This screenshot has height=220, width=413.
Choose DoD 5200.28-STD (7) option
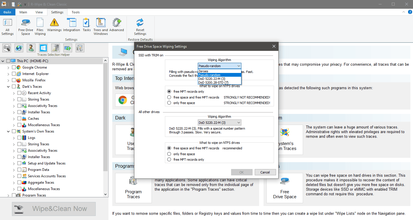[220, 83]
